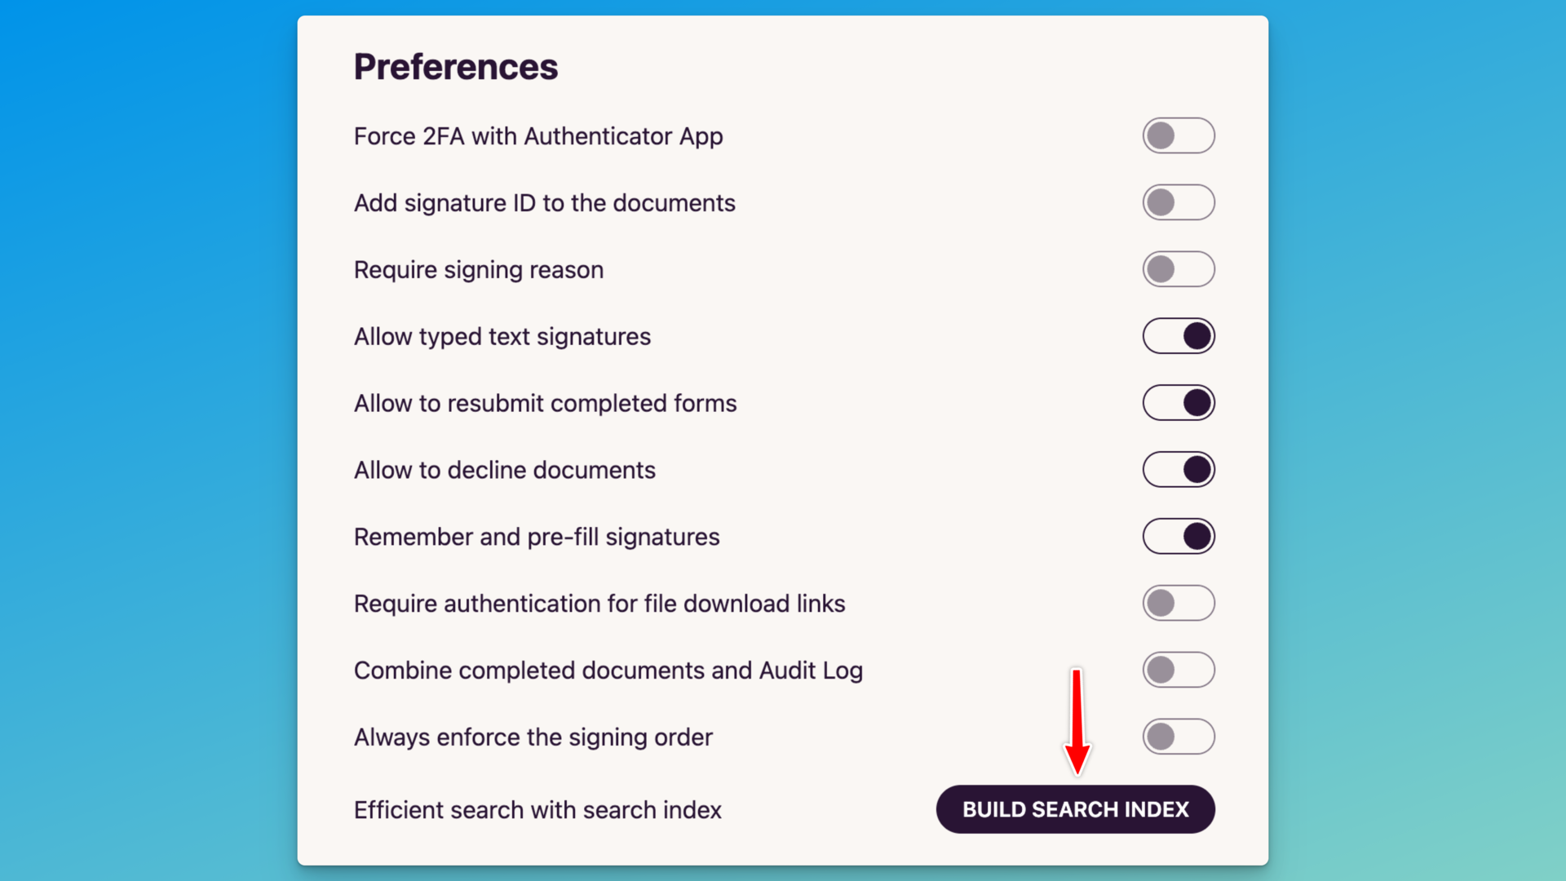The image size is (1566, 881).
Task: Click the Force 2FA preference label
Action: (x=537, y=136)
